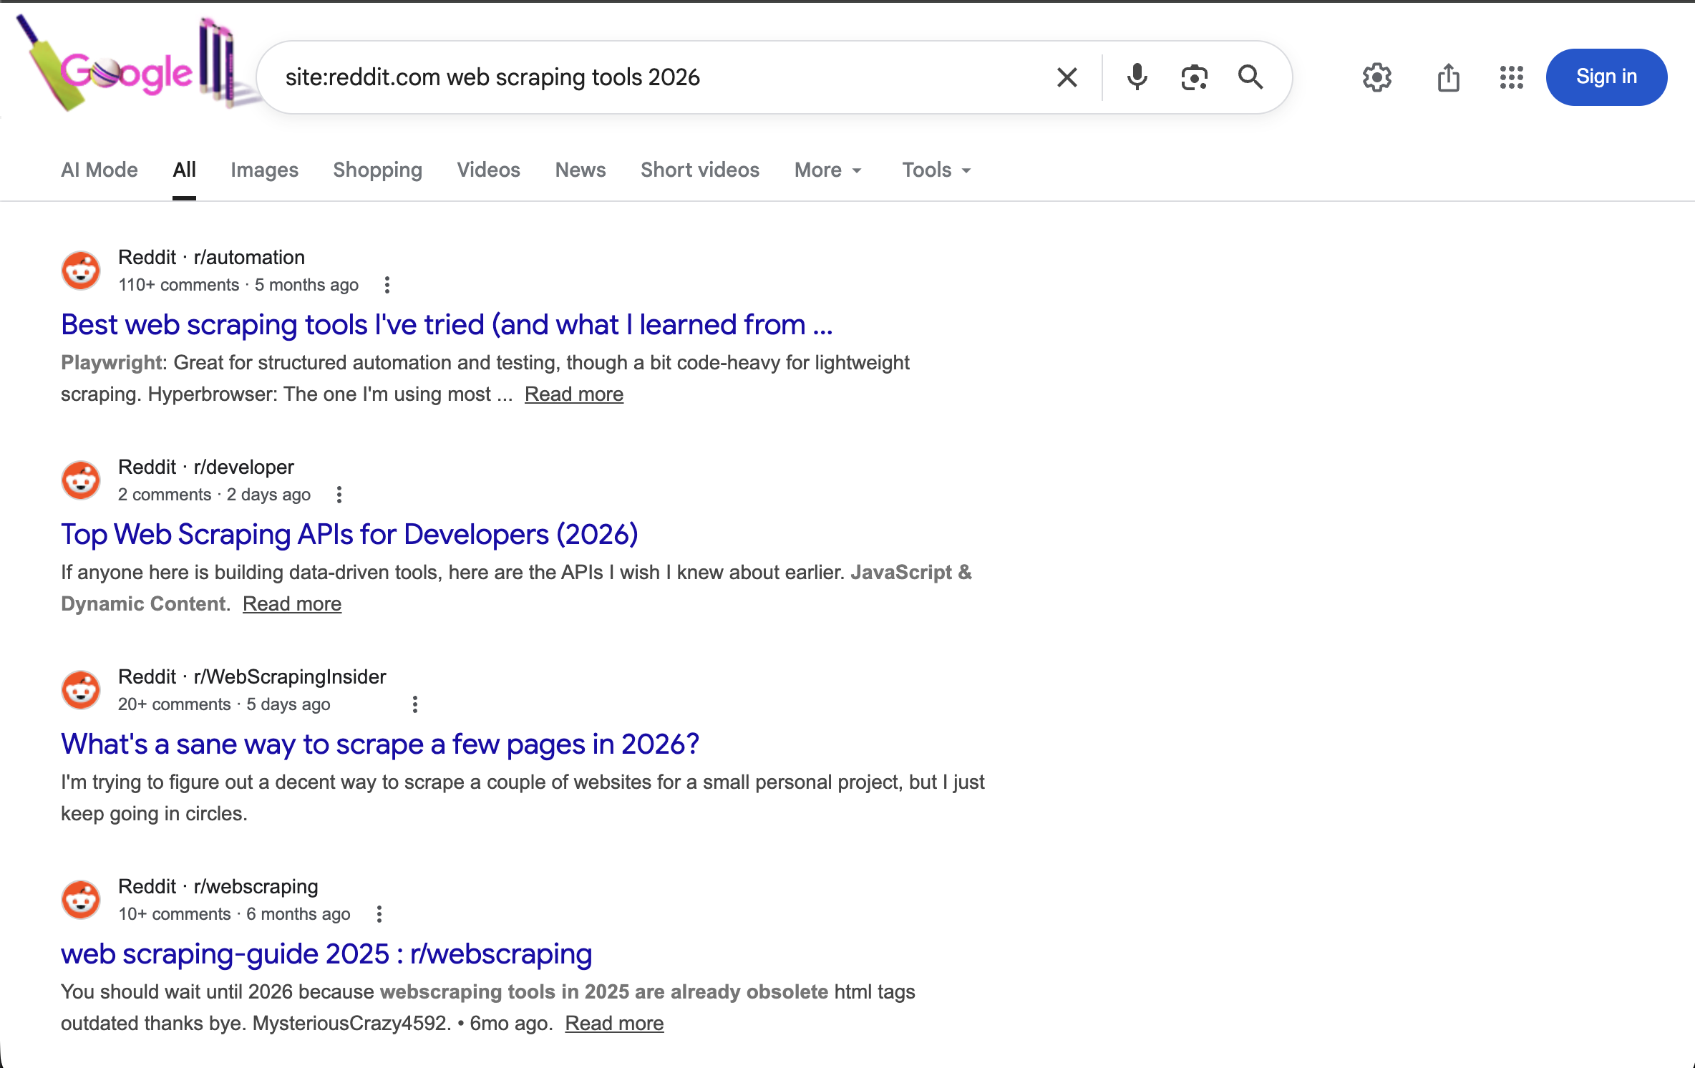Open quick settings via the gear icon
This screenshot has width=1695, height=1068.
(x=1376, y=77)
